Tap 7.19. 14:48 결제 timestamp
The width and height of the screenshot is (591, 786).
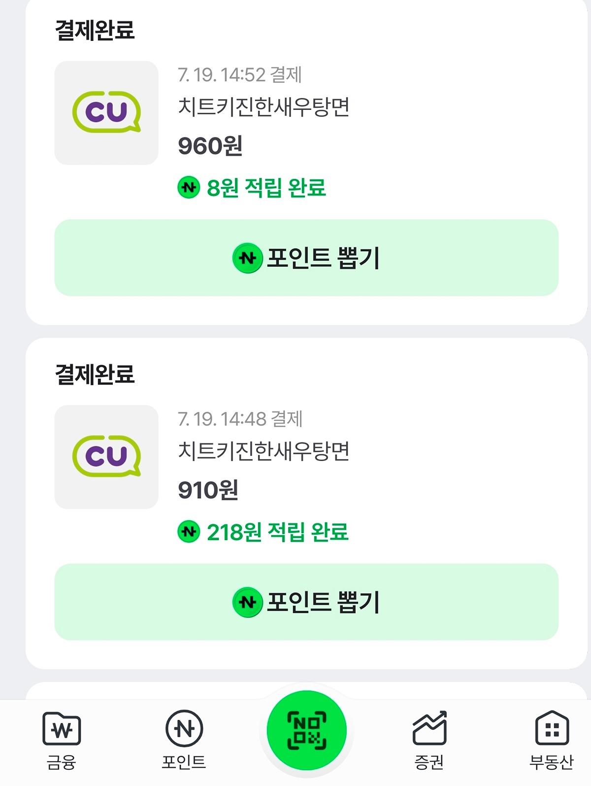pyautogui.click(x=240, y=419)
